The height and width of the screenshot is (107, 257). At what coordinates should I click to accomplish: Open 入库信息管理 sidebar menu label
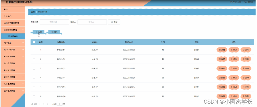tap(9, 84)
